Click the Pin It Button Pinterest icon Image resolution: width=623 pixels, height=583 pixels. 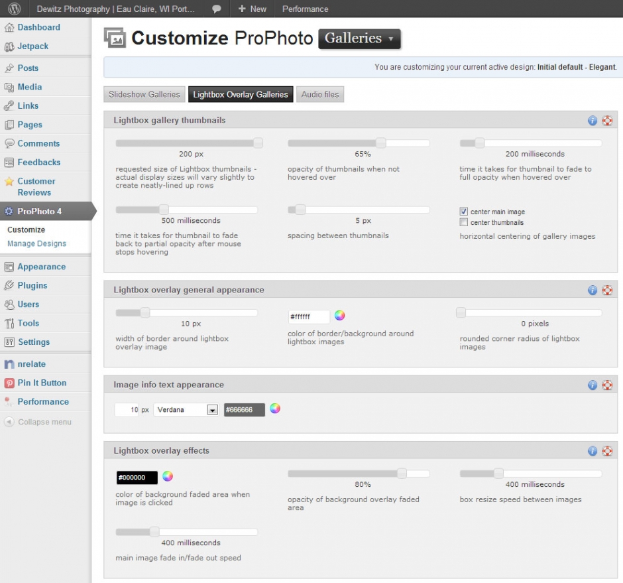pyautogui.click(x=9, y=383)
